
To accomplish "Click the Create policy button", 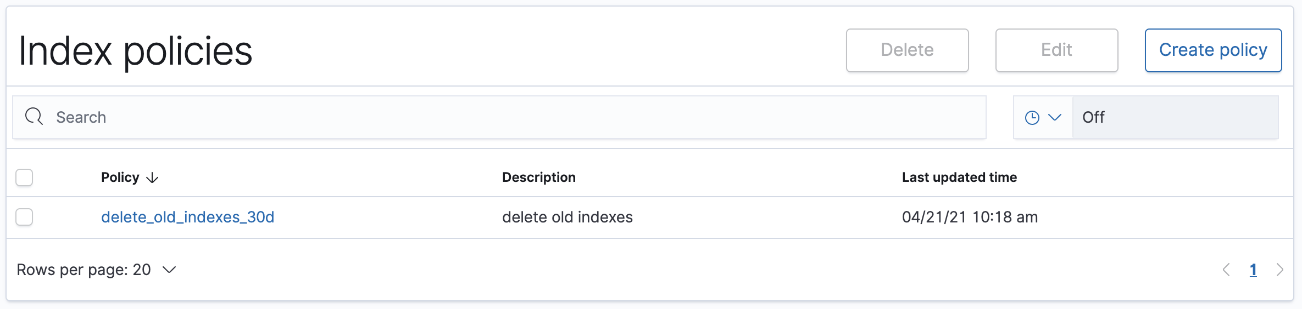I will (x=1213, y=50).
